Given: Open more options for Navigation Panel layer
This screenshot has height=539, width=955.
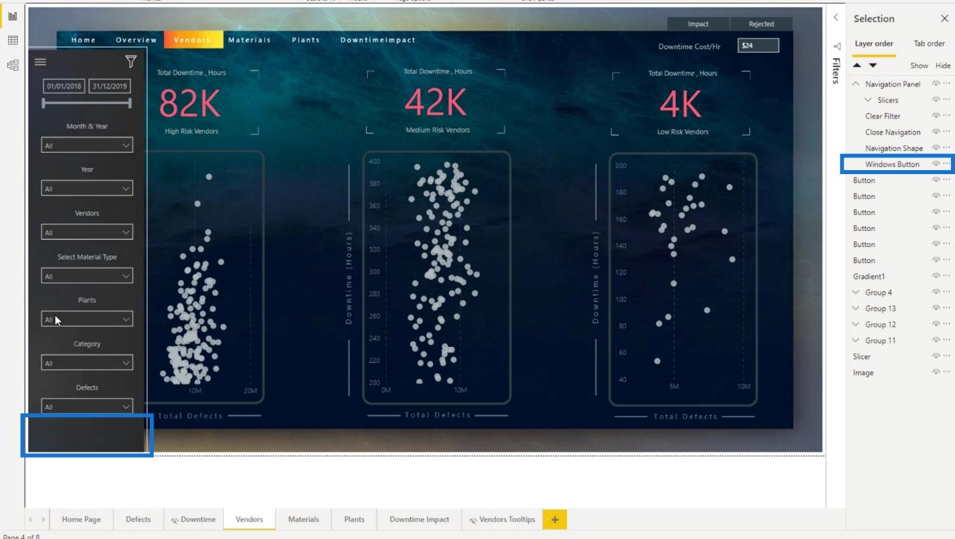Looking at the screenshot, I should [x=946, y=84].
